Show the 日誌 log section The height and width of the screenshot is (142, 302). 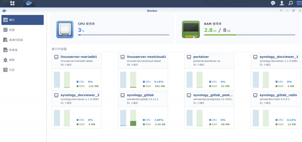click(x=22, y=70)
